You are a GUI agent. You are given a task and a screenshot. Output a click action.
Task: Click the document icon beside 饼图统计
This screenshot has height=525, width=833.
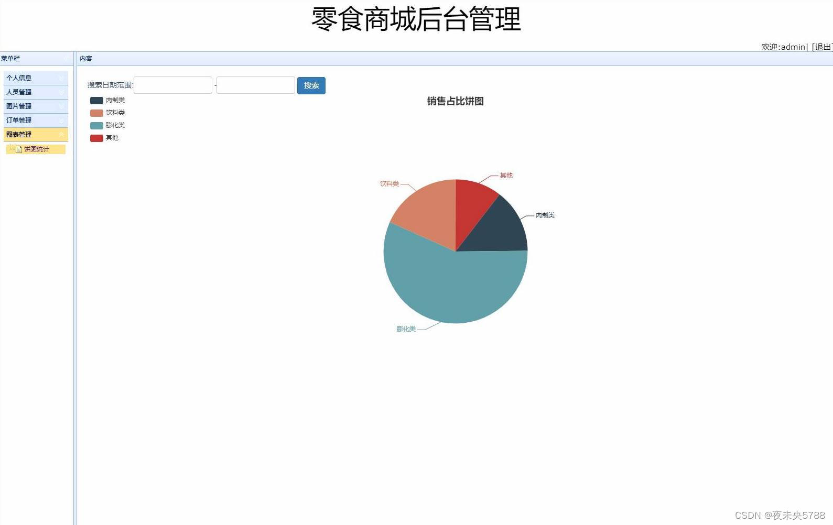19,149
